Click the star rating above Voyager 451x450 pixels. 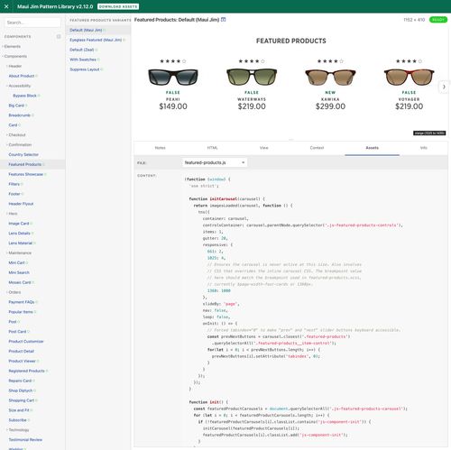click(410, 61)
